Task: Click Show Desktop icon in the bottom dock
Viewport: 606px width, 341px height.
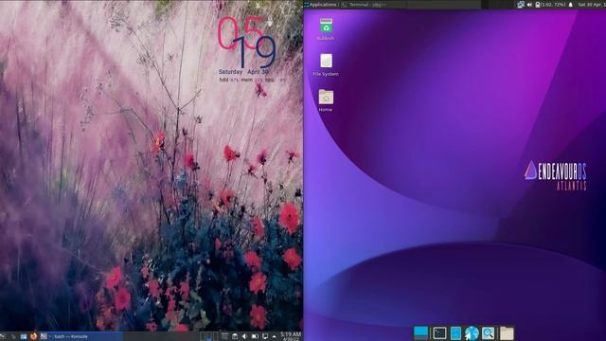Action: (x=420, y=332)
